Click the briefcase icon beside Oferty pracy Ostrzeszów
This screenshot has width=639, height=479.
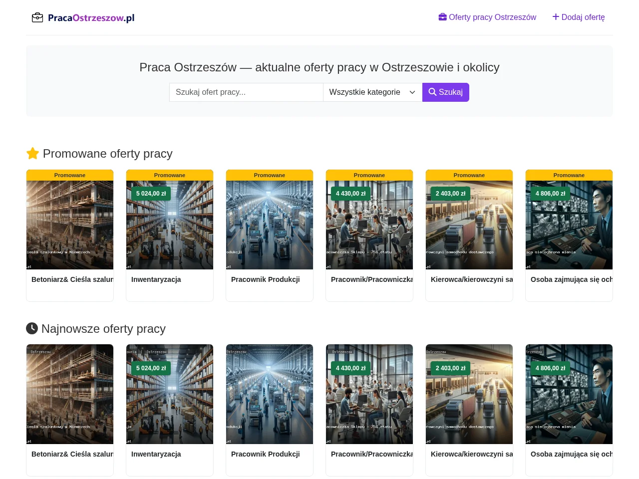coord(443,17)
